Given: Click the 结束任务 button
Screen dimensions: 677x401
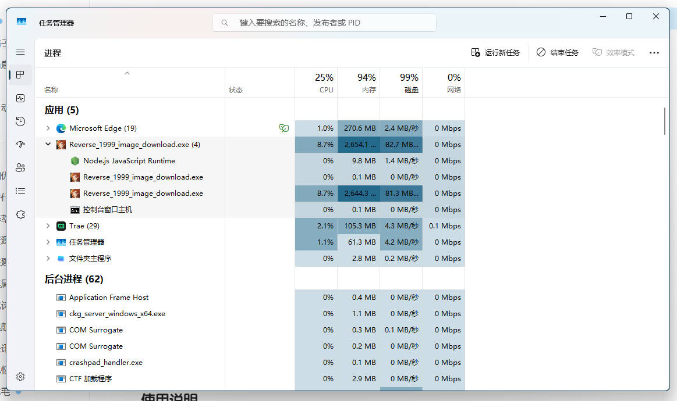Looking at the screenshot, I should point(558,53).
